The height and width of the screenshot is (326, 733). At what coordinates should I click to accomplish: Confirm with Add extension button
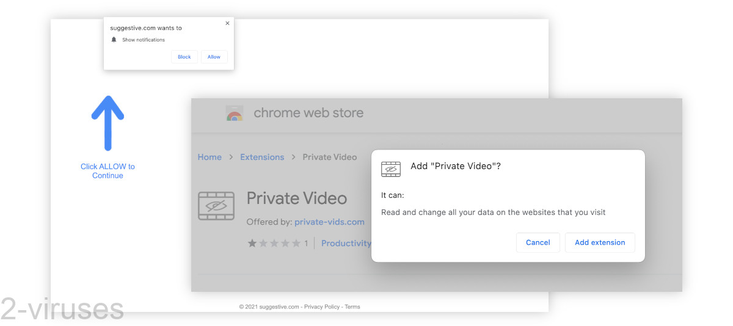pos(600,242)
